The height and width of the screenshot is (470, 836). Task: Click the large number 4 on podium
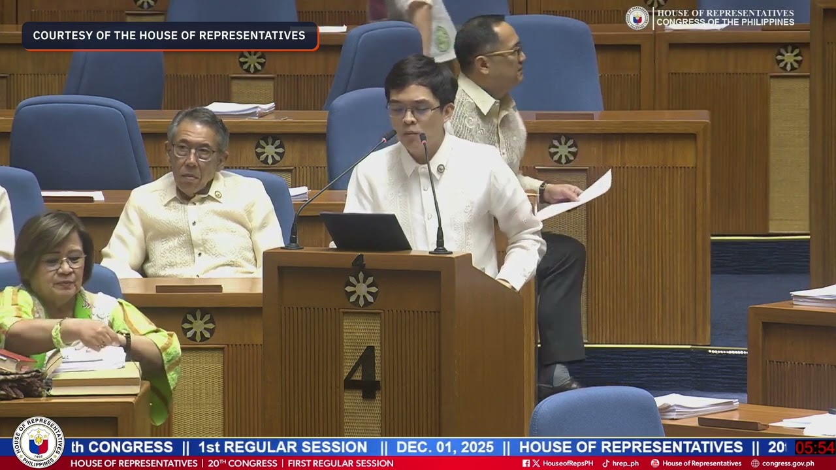point(362,372)
